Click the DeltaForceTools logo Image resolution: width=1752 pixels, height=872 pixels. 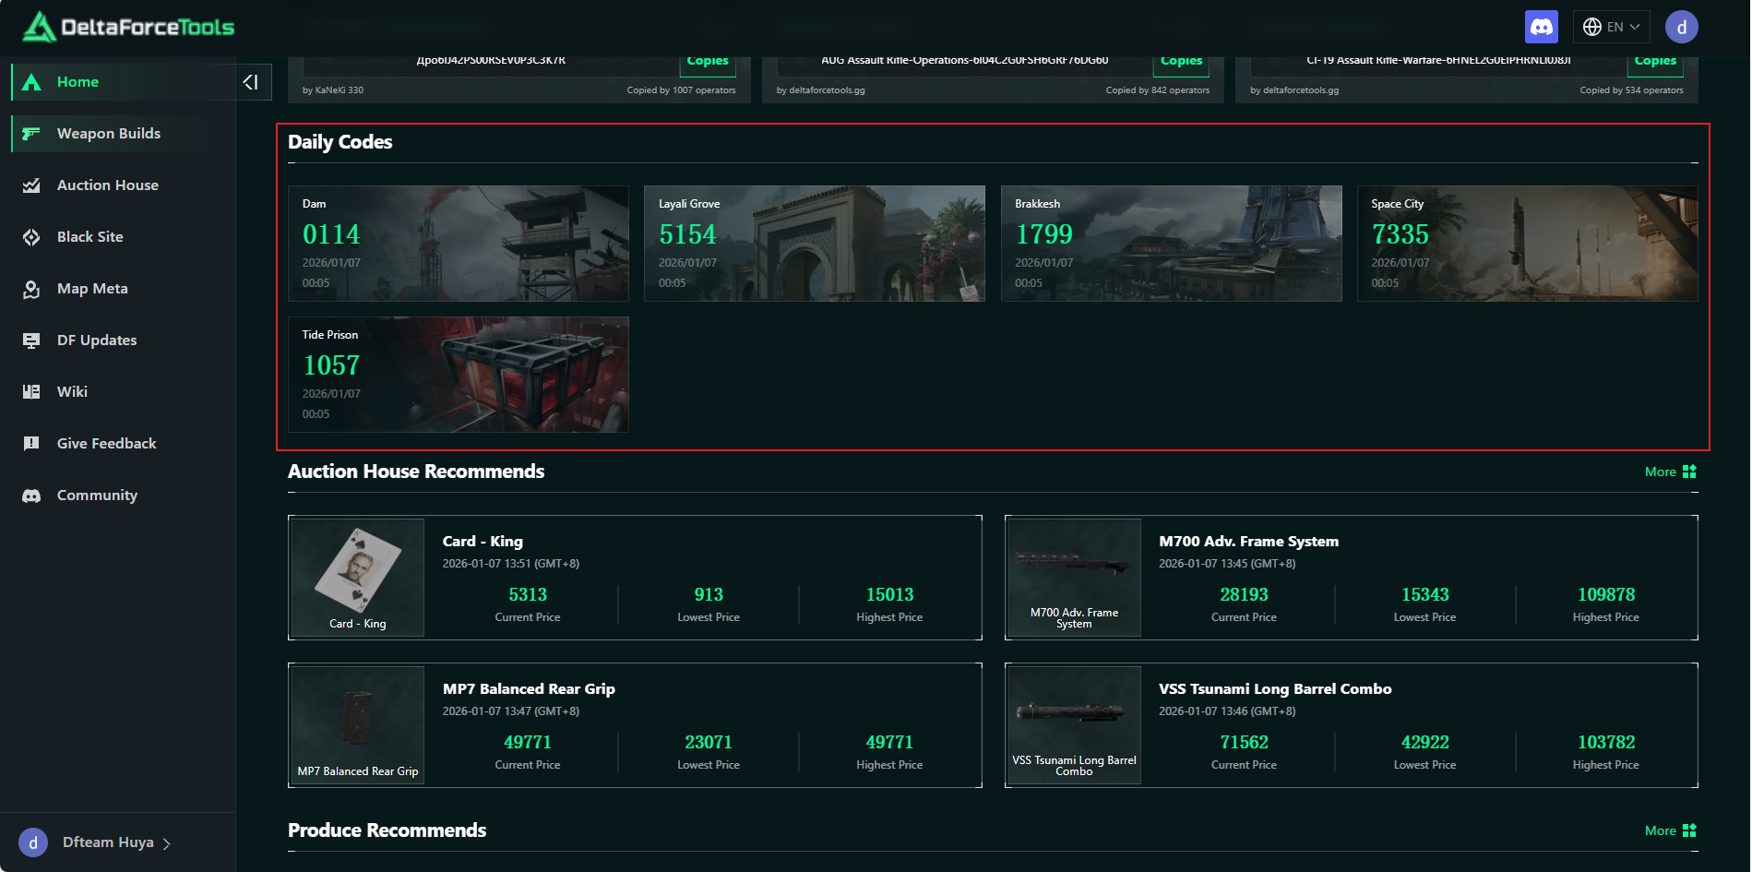(129, 27)
